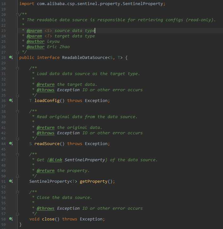
Task: Click the @throws tag on line 34
Action: click(x=46, y=90)
